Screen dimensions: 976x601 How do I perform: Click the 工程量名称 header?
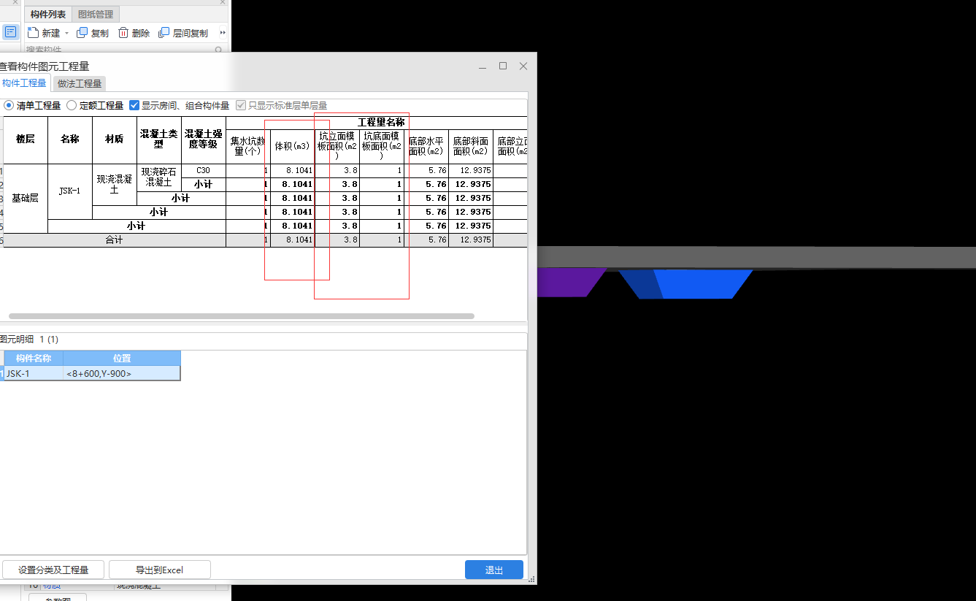pos(380,123)
